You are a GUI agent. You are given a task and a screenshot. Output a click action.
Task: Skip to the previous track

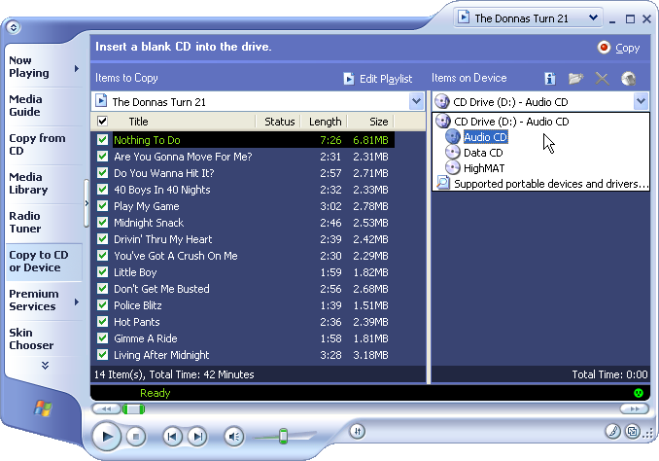[x=172, y=437]
